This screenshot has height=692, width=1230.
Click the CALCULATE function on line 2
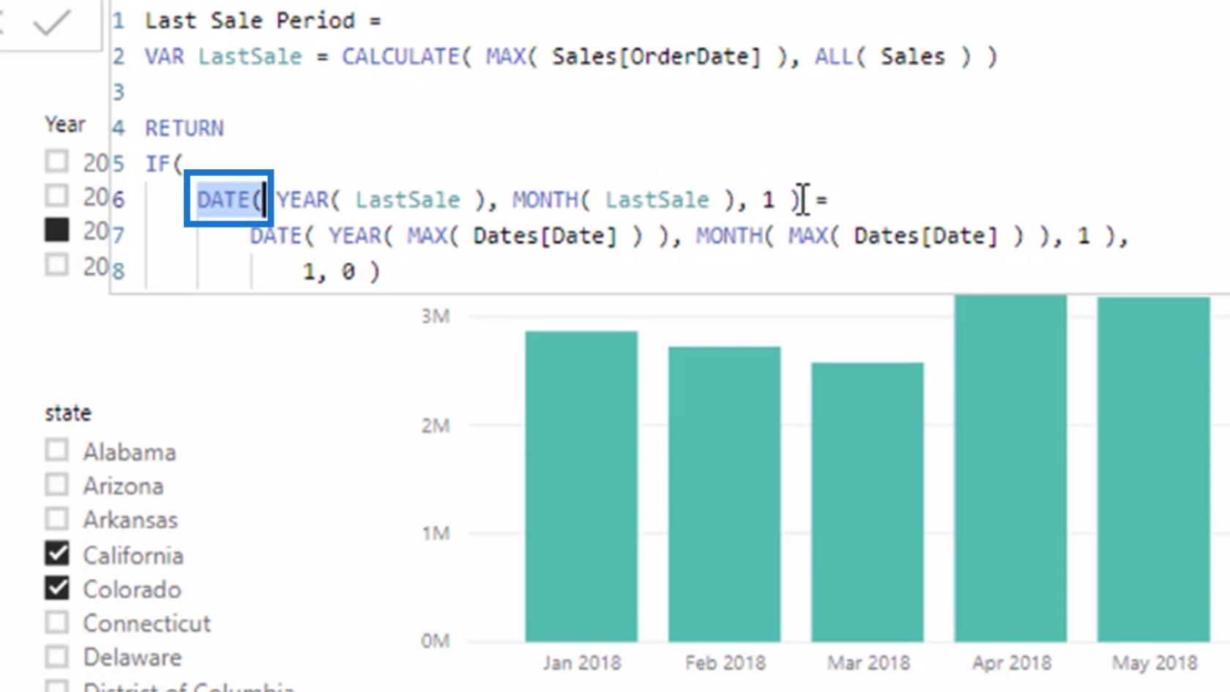pyautogui.click(x=400, y=56)
